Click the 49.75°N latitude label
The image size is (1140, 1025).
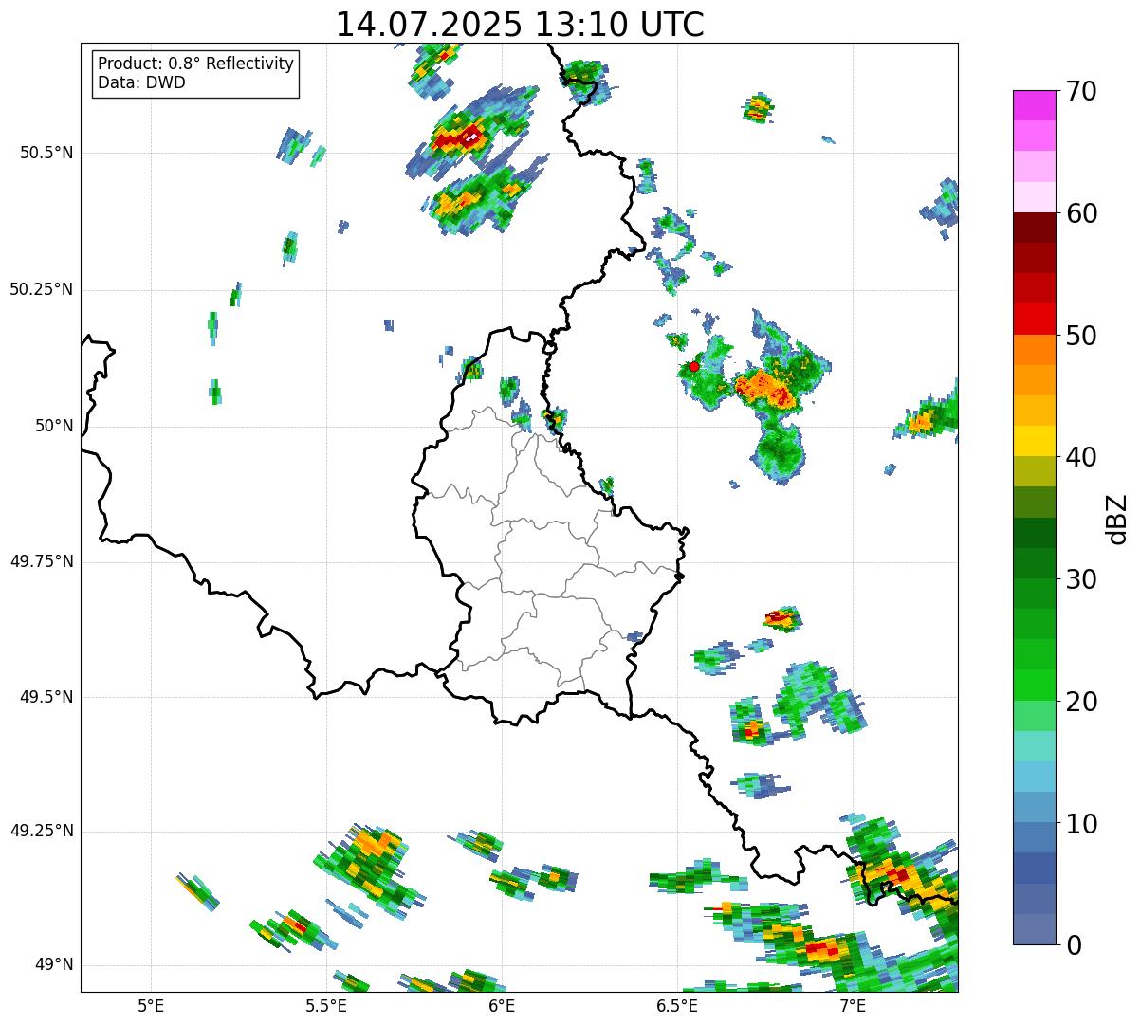click(x=42, y=561)
